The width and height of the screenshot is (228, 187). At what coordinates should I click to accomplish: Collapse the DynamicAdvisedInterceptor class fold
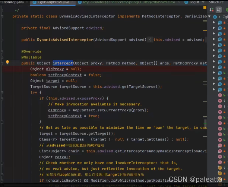coord(2,17)
